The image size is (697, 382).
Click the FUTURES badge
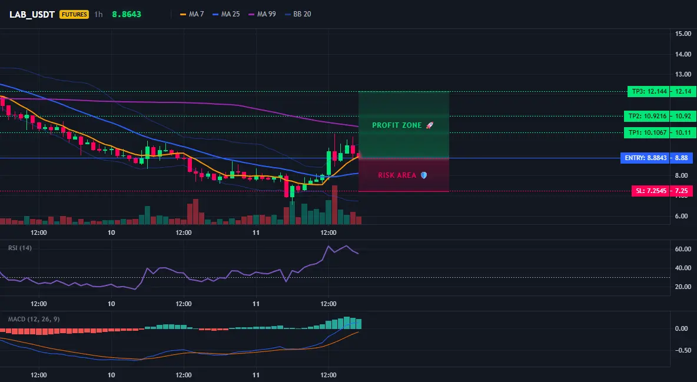(74, 14)
